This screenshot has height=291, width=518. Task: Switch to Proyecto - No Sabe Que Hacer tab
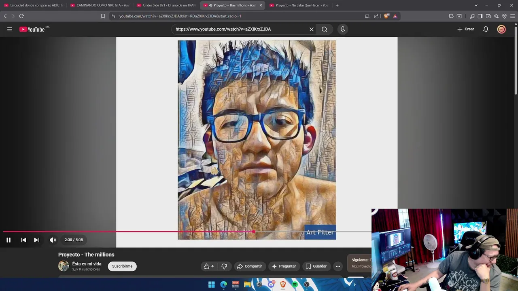coord(299,5)
